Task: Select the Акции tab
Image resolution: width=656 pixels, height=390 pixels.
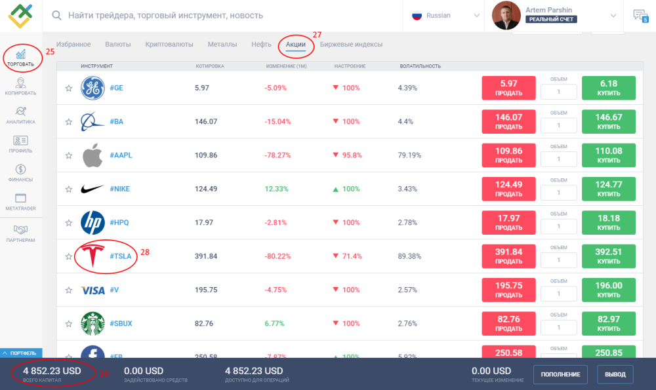Action: 295,45
